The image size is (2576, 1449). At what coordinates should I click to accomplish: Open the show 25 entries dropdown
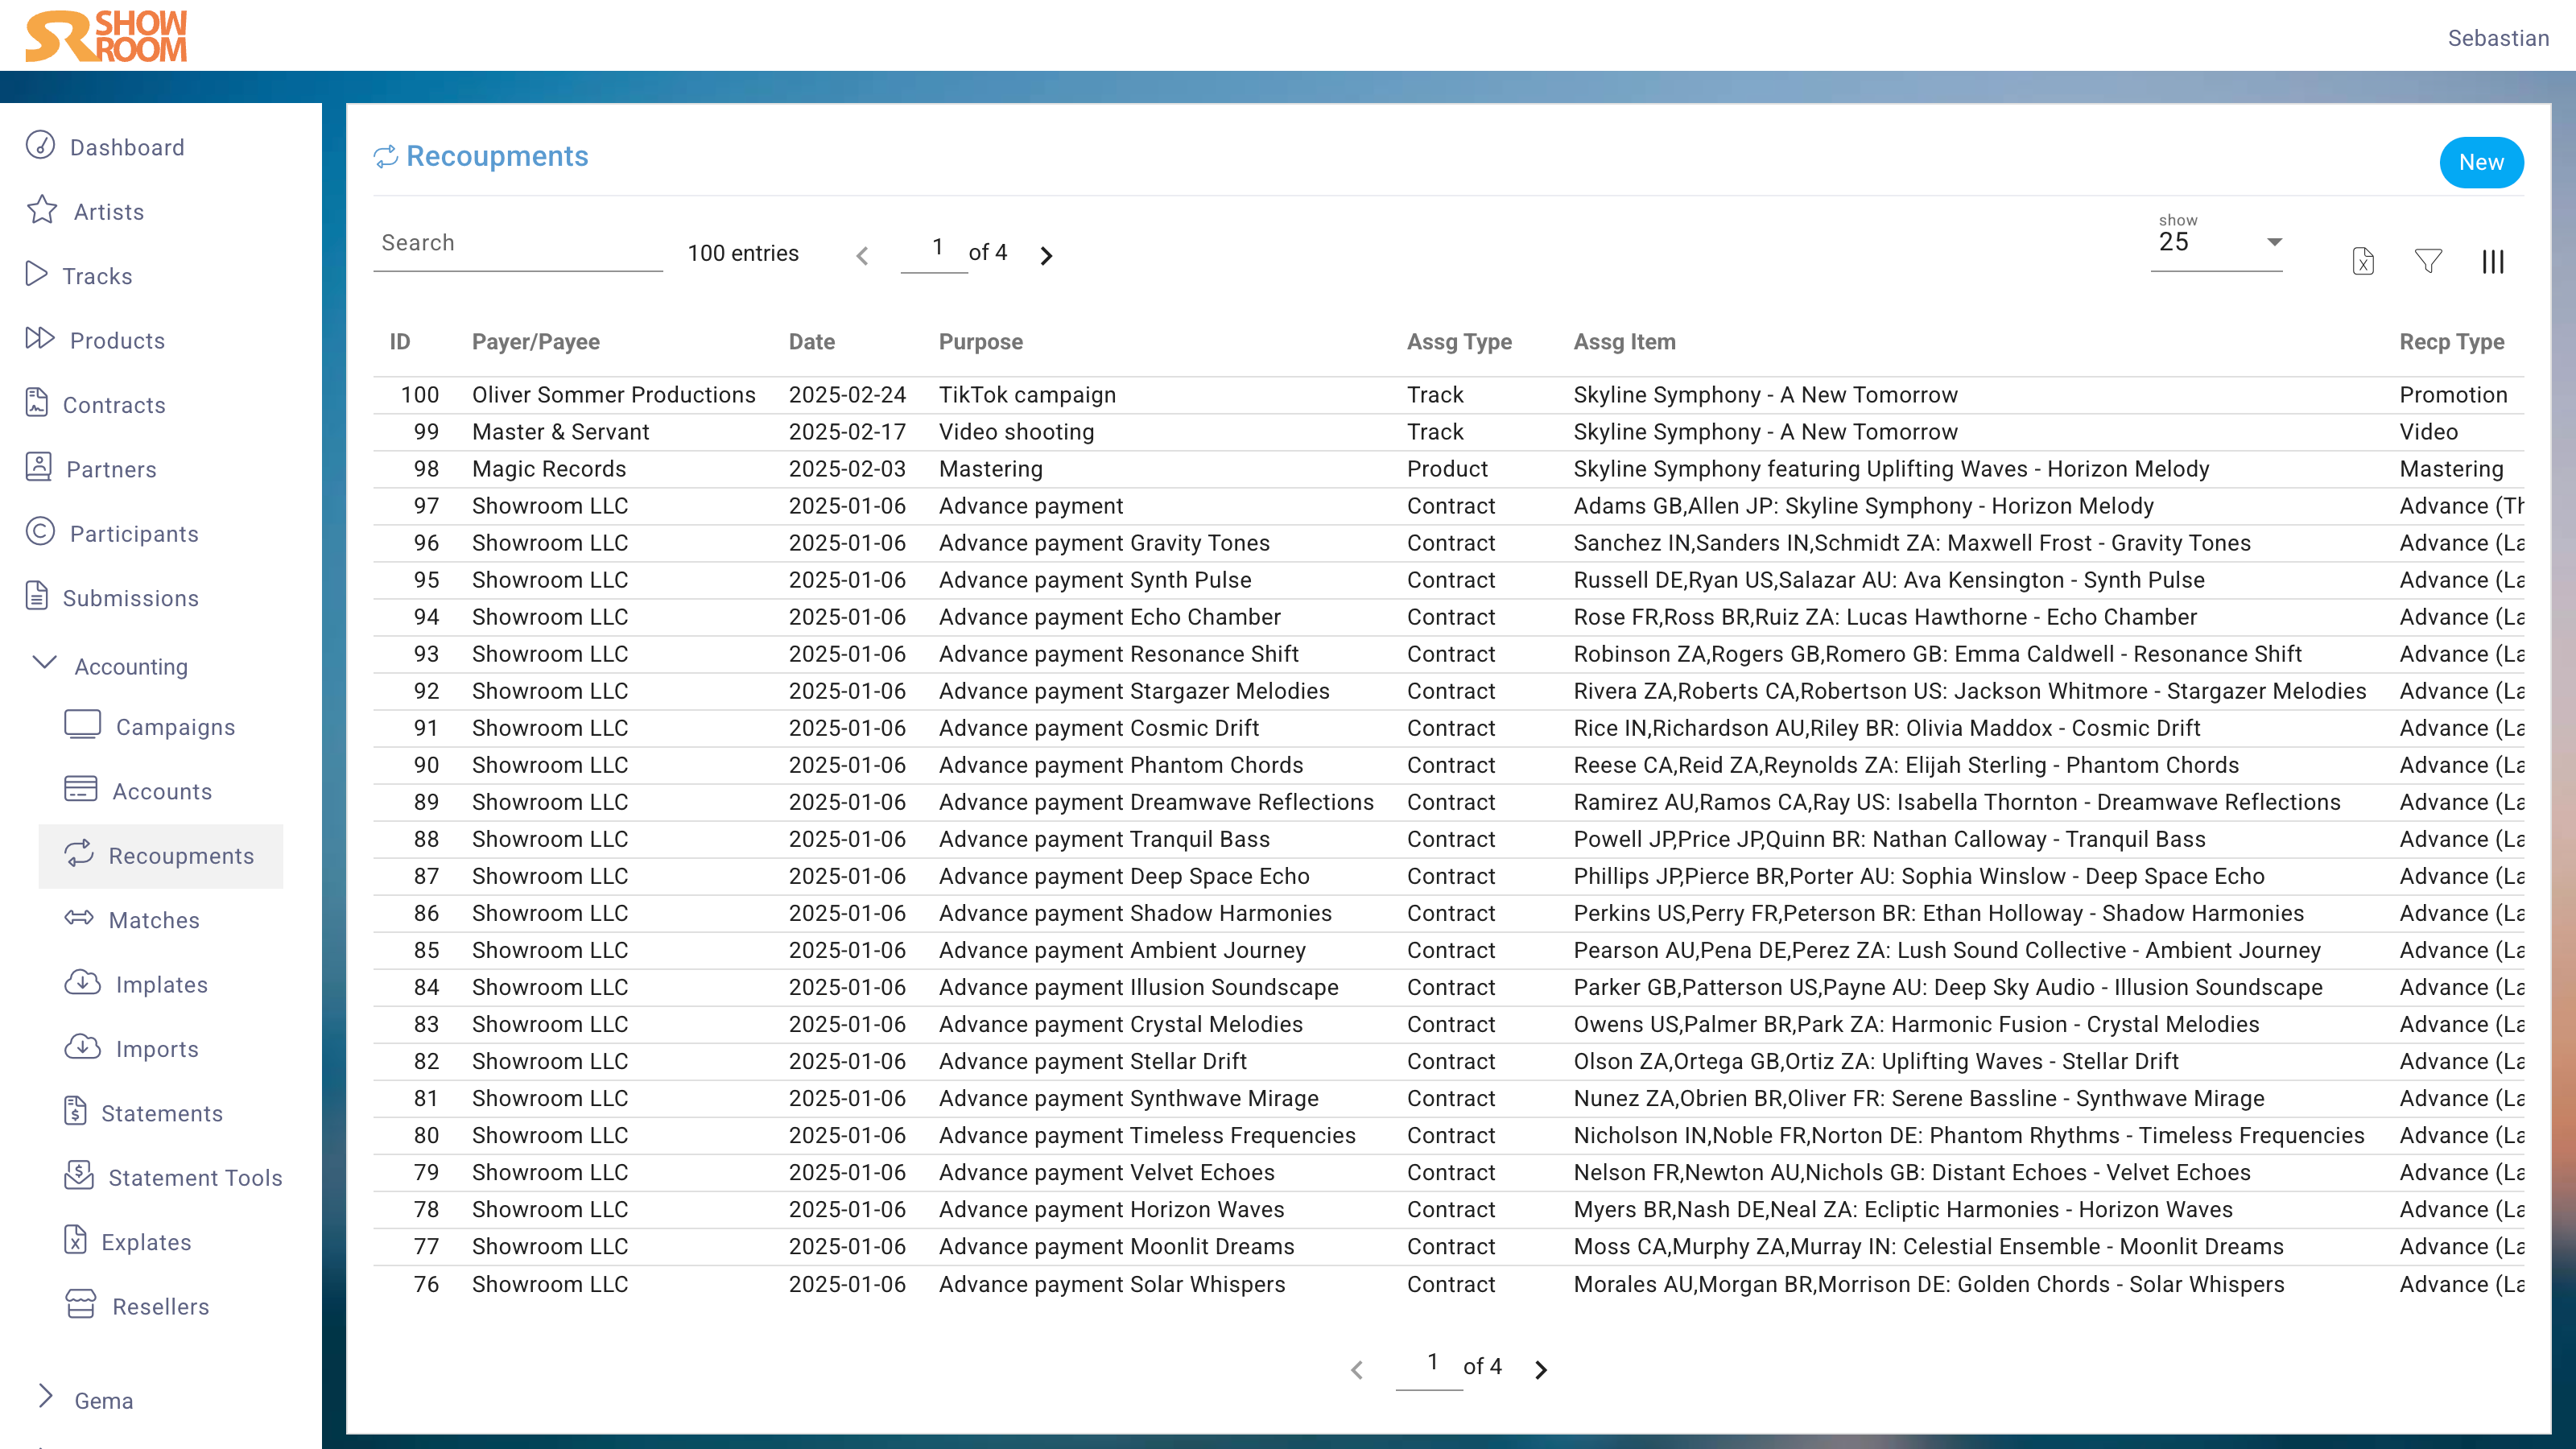[2216, 243]
